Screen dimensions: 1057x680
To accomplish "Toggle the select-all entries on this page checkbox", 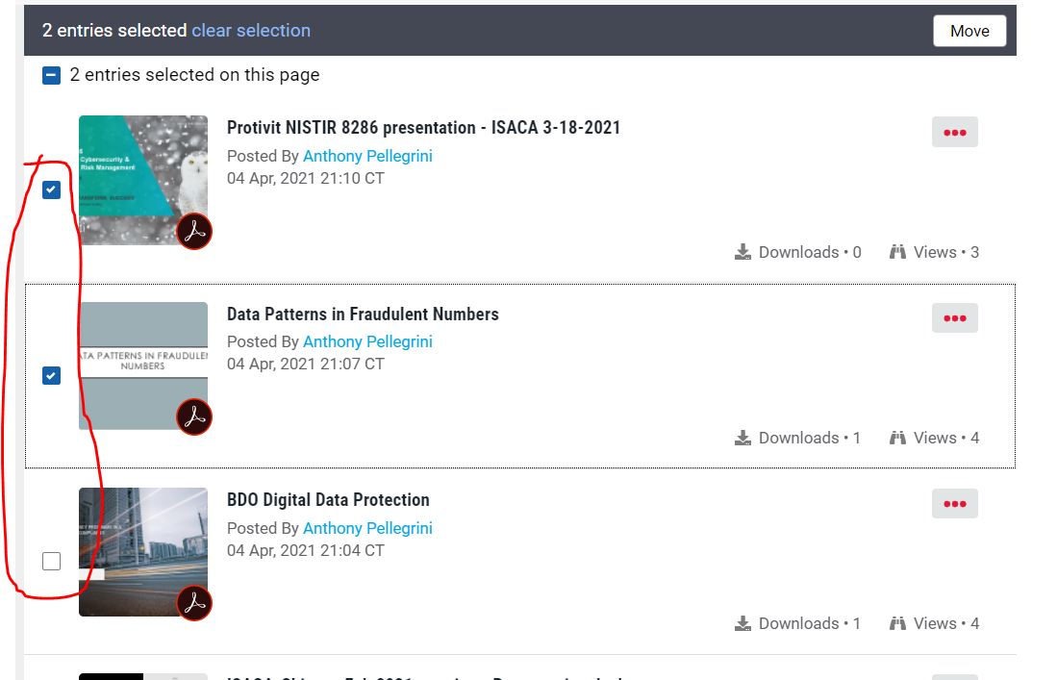I will tap(52, 75).
